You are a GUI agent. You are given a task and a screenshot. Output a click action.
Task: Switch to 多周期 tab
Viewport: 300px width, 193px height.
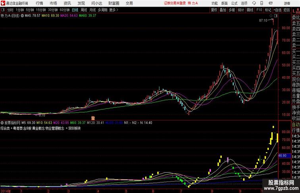click(x=102, y=10)
